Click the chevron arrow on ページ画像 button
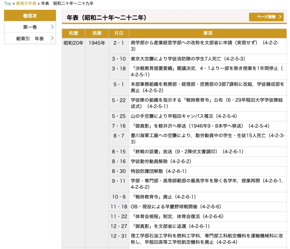The width and height of the screenshot is (290, 249). coord(280,17)
